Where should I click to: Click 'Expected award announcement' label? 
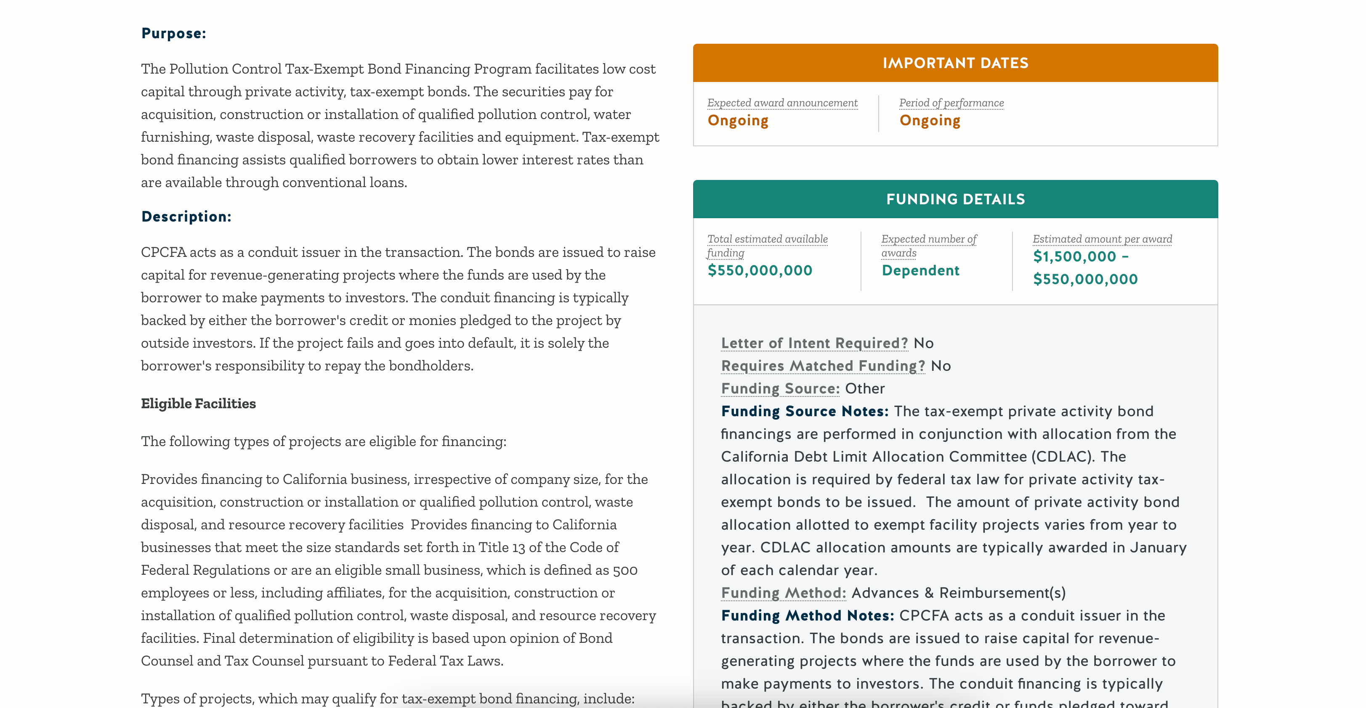click(x=782, y=103)
